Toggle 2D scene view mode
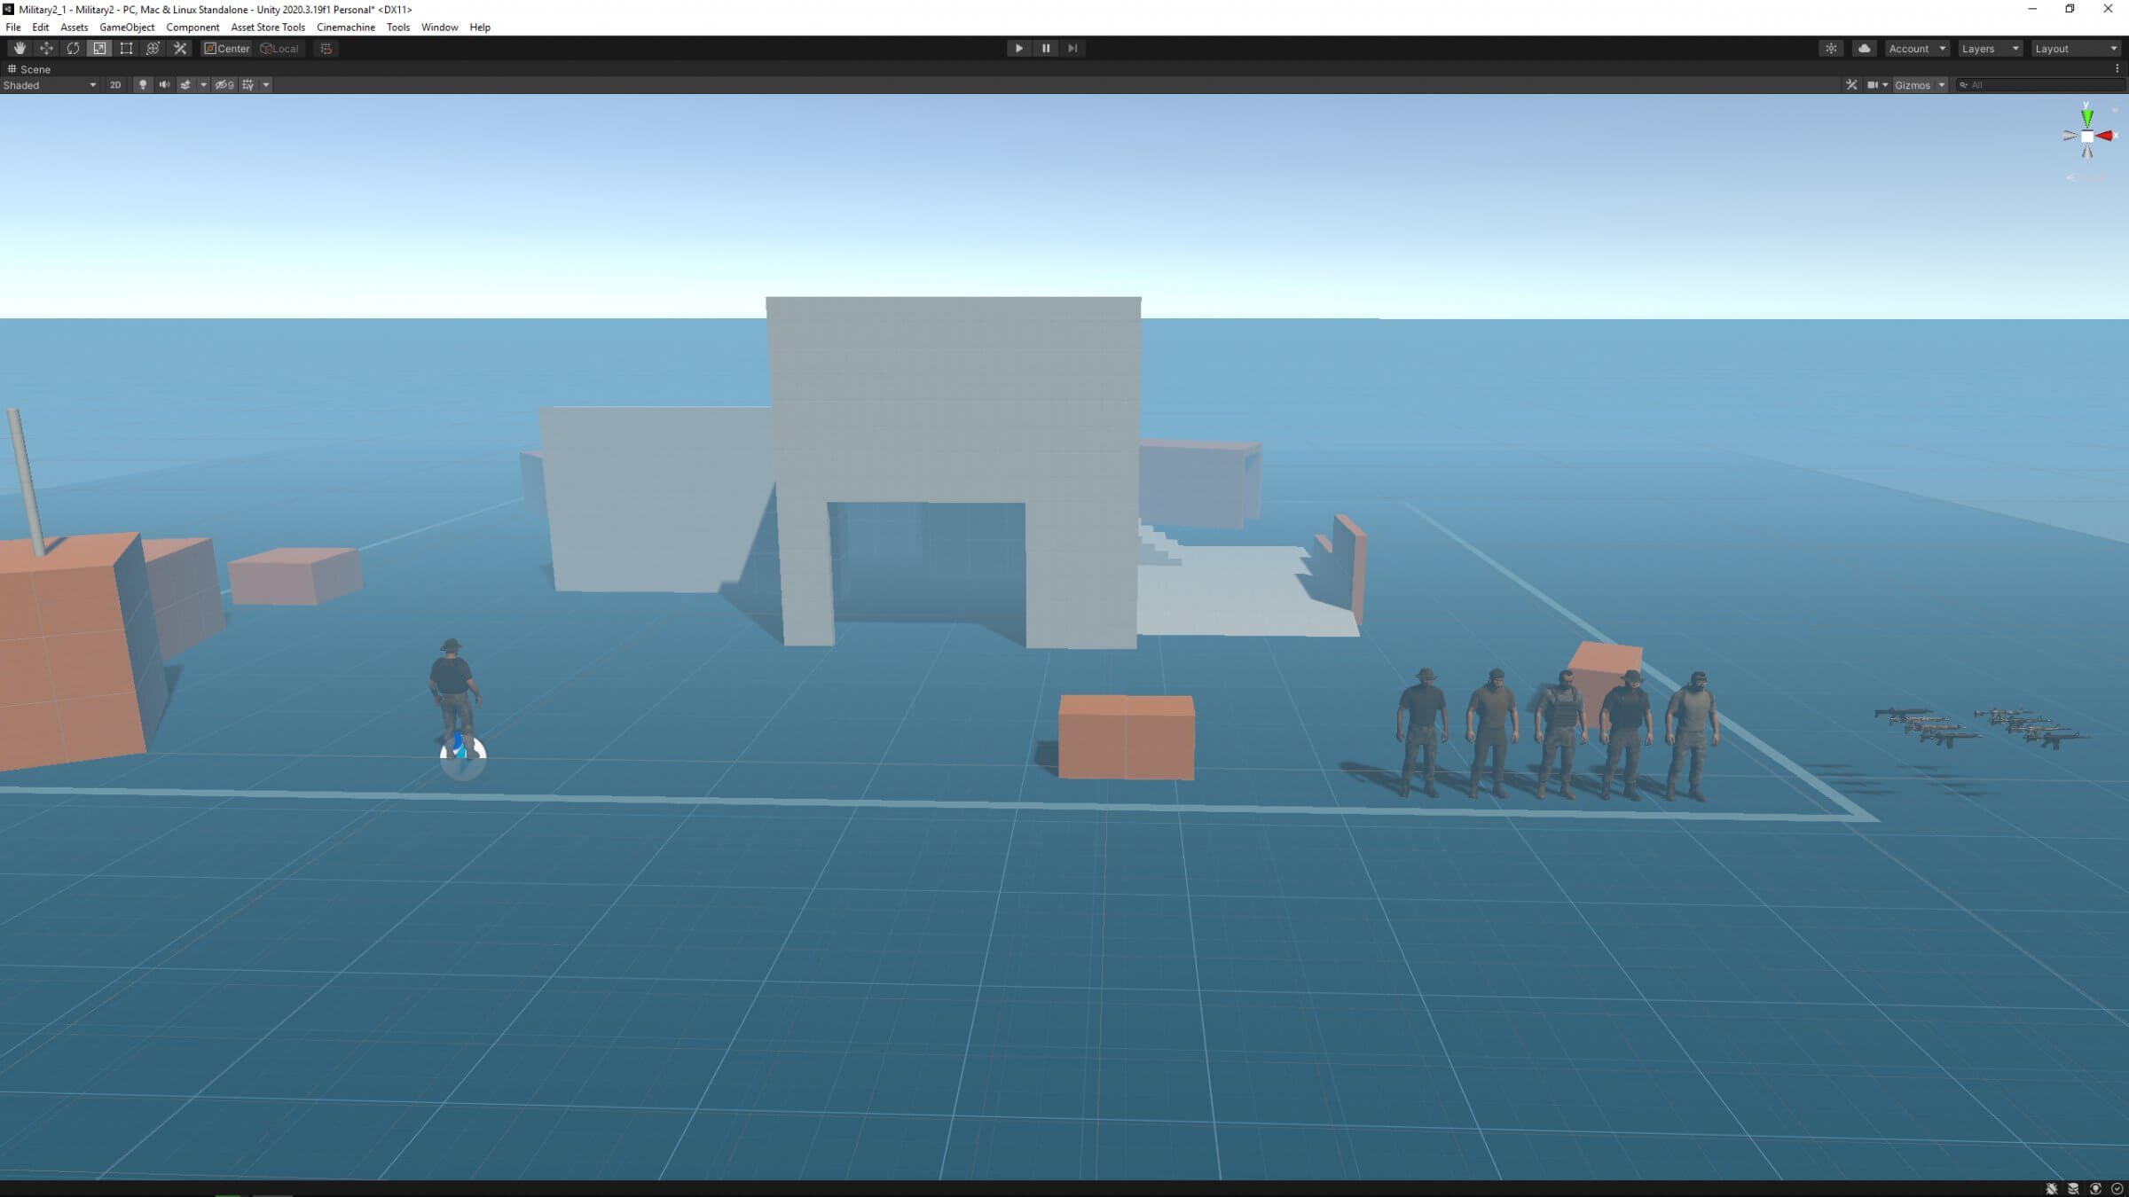The image size is (2129, 1197). pos(115,85)
